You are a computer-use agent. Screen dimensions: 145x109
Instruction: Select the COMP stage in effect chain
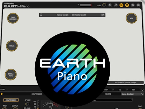tap(106, 90)
